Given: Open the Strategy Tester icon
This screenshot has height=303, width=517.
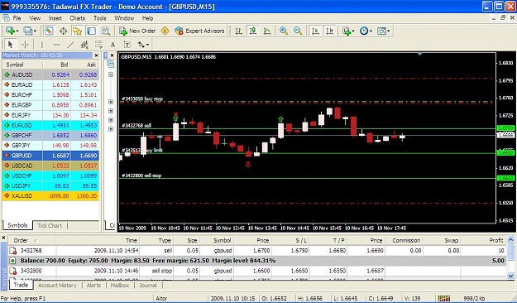Looking at the screenshot, I should [x=106, y=31].
